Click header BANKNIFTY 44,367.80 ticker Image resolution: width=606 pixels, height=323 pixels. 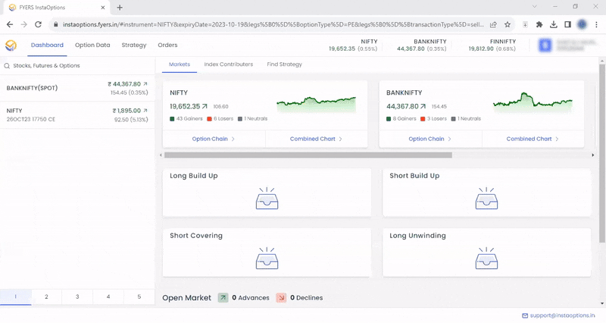422,45
